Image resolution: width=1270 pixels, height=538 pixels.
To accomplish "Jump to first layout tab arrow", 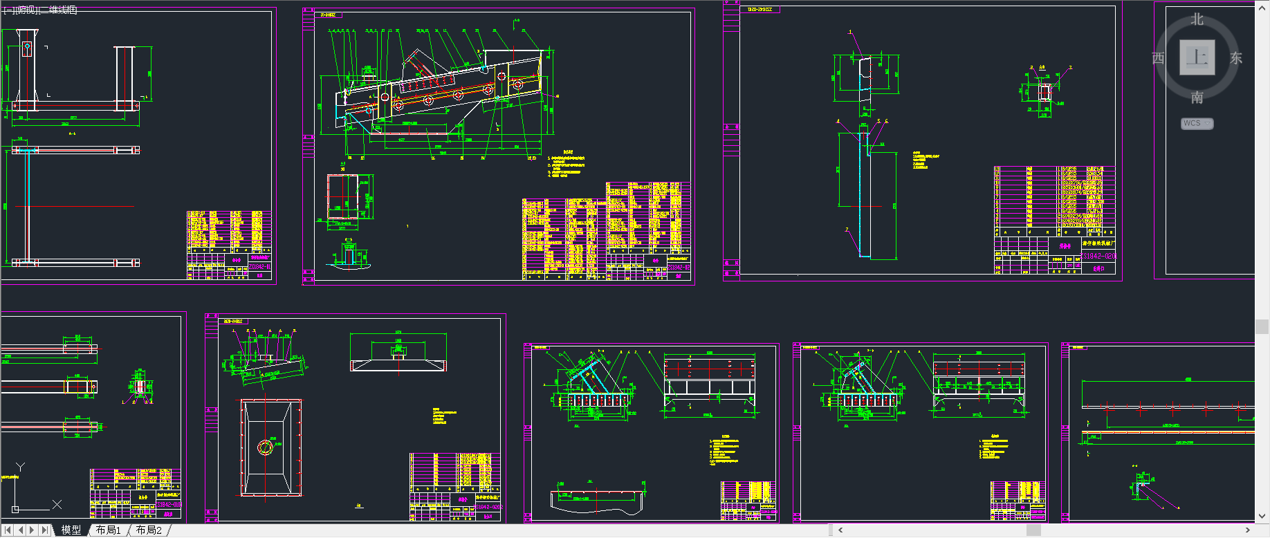I will (8, 530).
